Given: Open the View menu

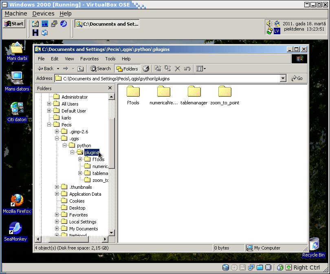Looking at the screenshot, I should pos(69,59).
